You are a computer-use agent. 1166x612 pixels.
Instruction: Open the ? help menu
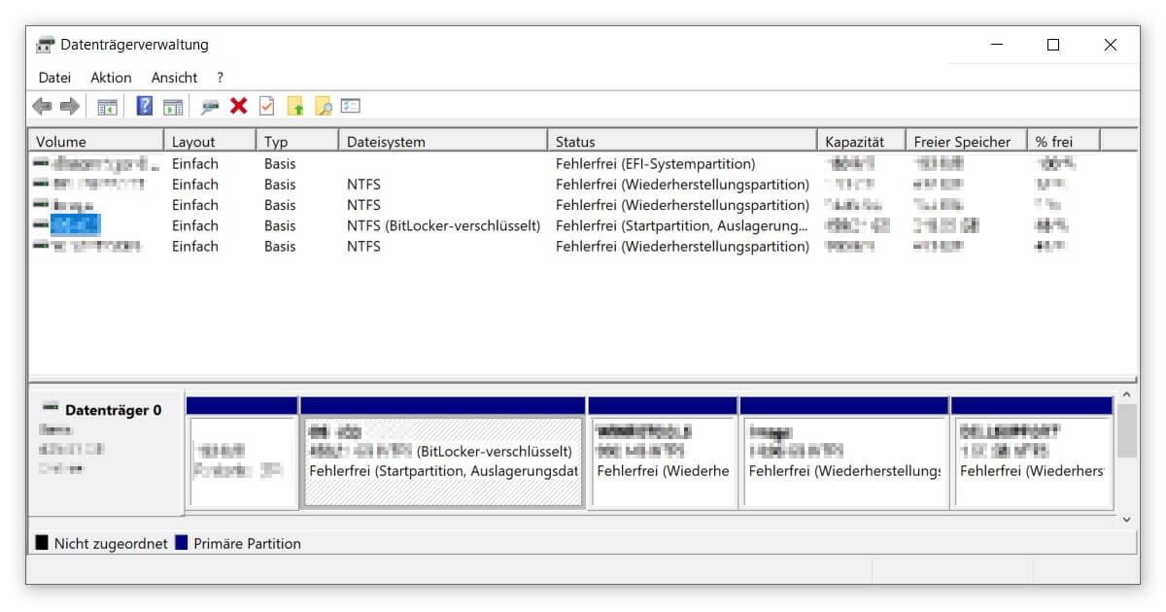click(x=219, y=77)
